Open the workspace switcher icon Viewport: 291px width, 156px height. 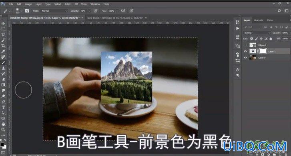(286, 11)
